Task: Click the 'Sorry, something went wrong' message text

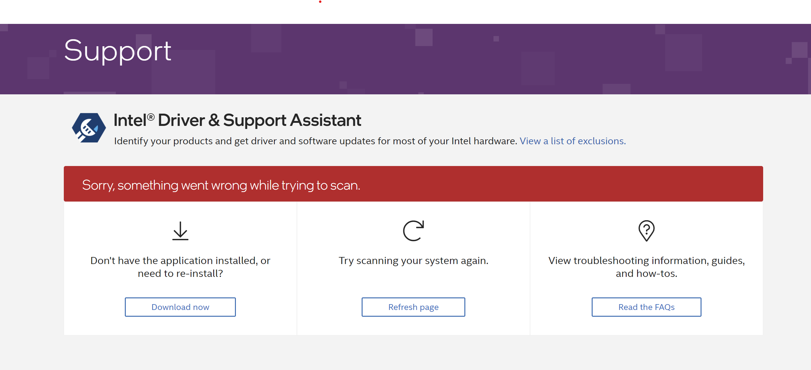Action: (221, 185)
